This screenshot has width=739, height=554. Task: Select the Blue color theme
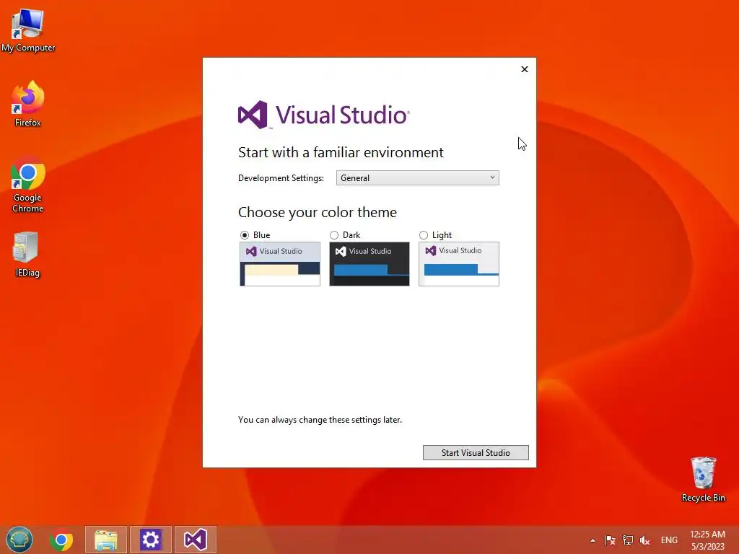click(x=245, y=235)
